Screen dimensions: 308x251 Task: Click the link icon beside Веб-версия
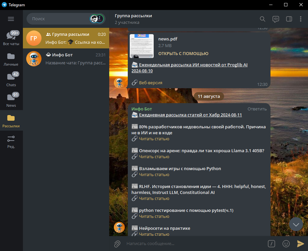point(134,83)
